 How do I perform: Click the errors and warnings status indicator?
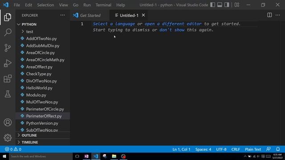[13, 149]
